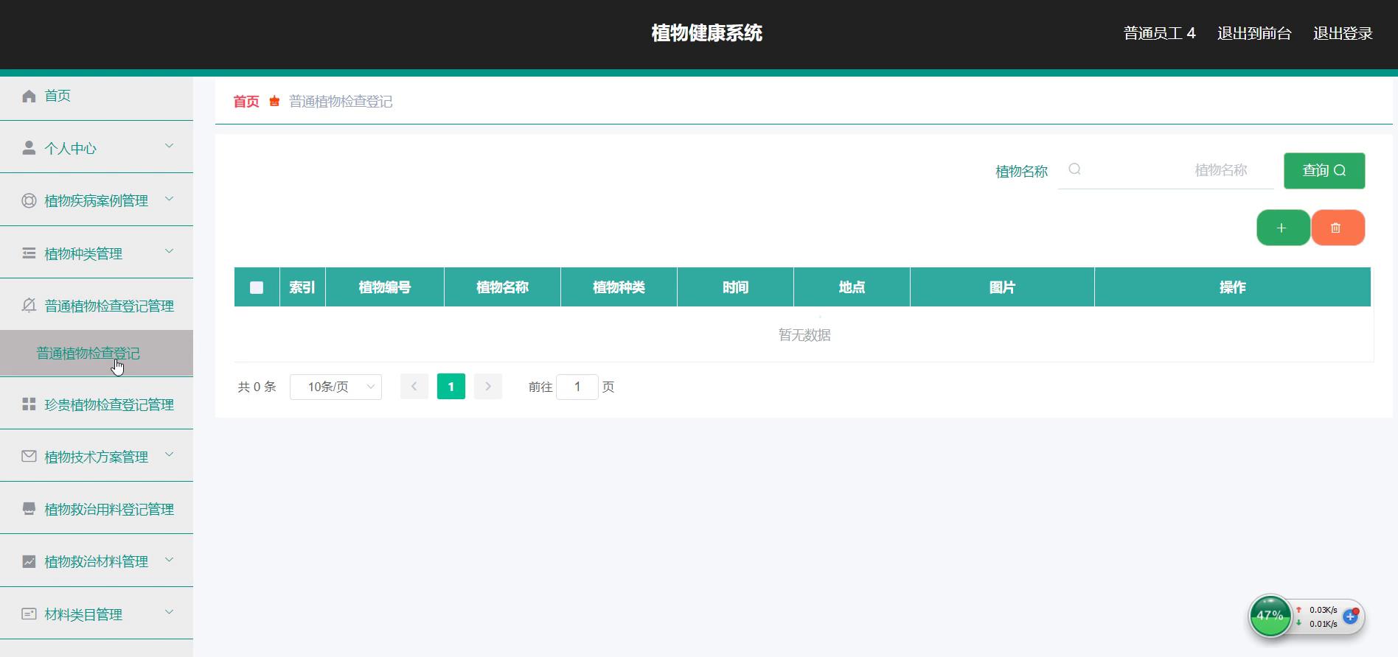Expand the 植物种类管理 menu chevron
The image size is (1398, 657).
coord(169,252)
